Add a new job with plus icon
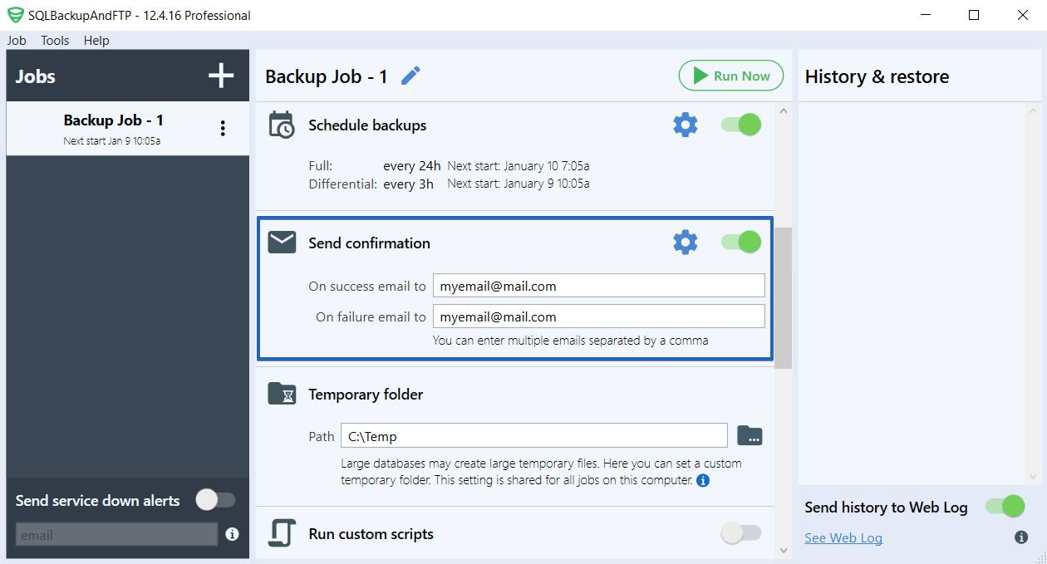The height and width of the screenshot is (564, 1047). click(221, 76)
